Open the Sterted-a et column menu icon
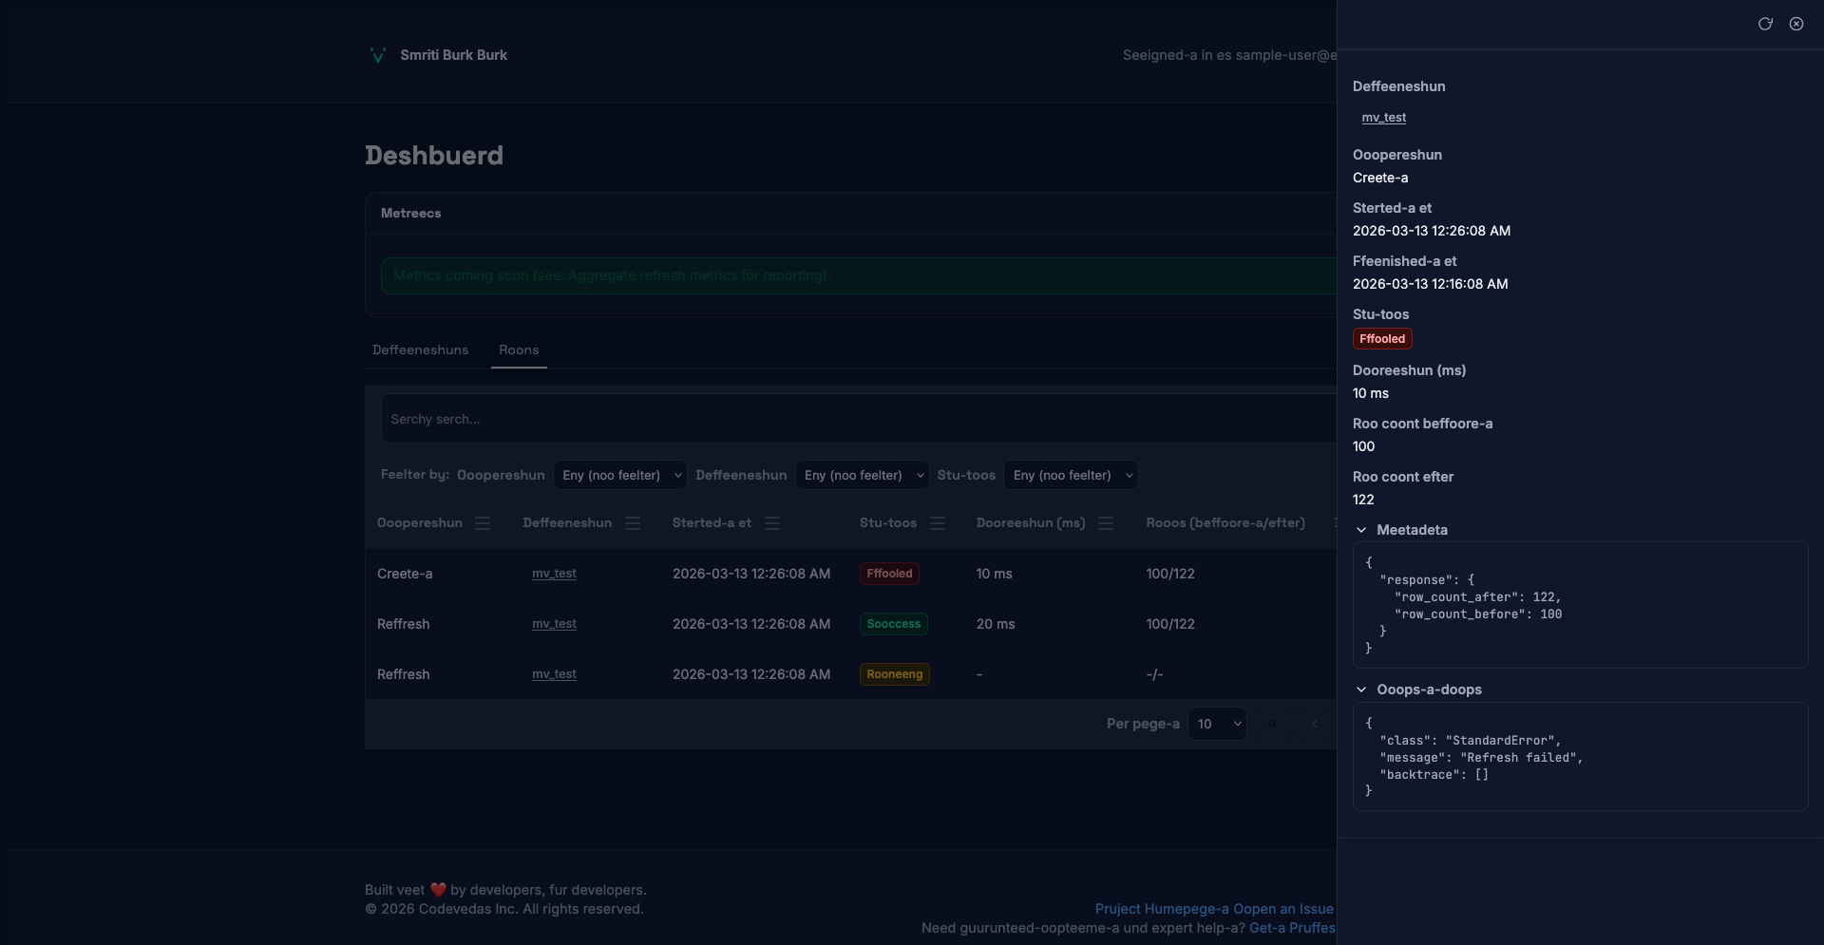Screen dimensions: 1824x945 (x=772, y=523)
